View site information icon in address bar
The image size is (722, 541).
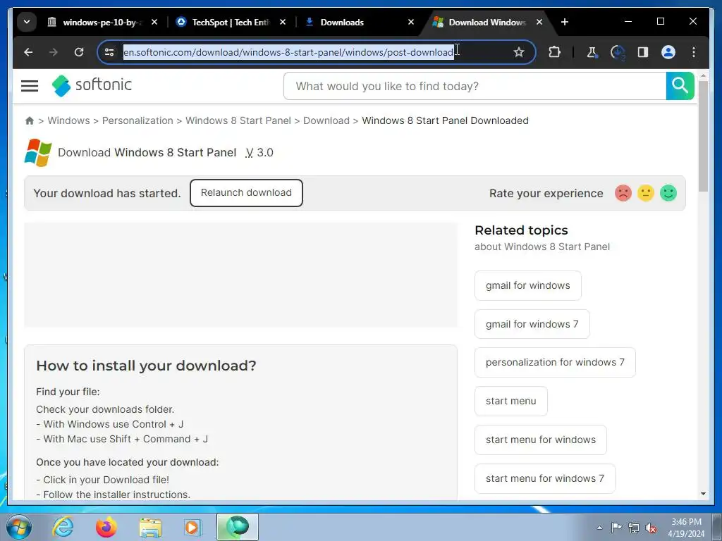(x=109, y=52)
